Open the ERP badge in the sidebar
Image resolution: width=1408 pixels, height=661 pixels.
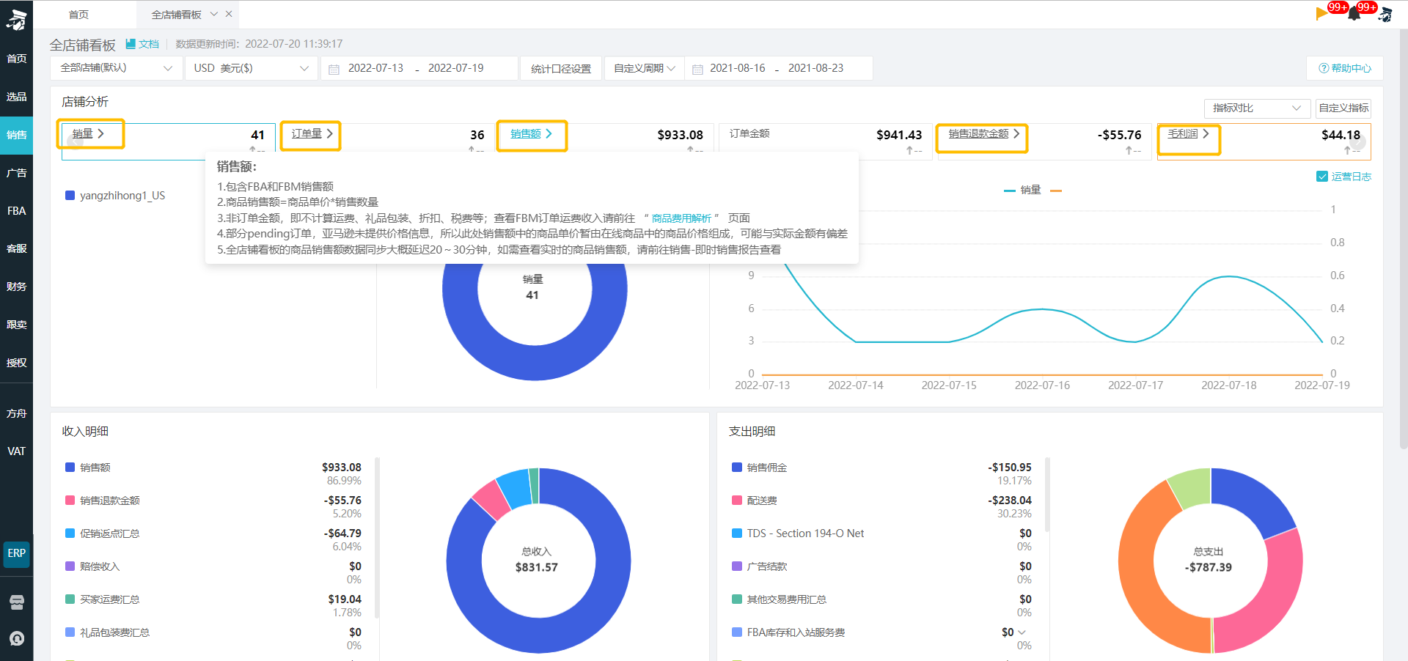pos(17,553)
